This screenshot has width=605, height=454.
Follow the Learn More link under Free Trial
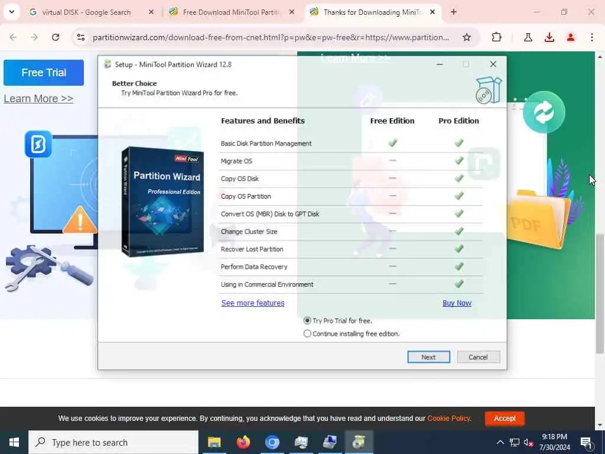pyautogui.click(x=38, y=99)
